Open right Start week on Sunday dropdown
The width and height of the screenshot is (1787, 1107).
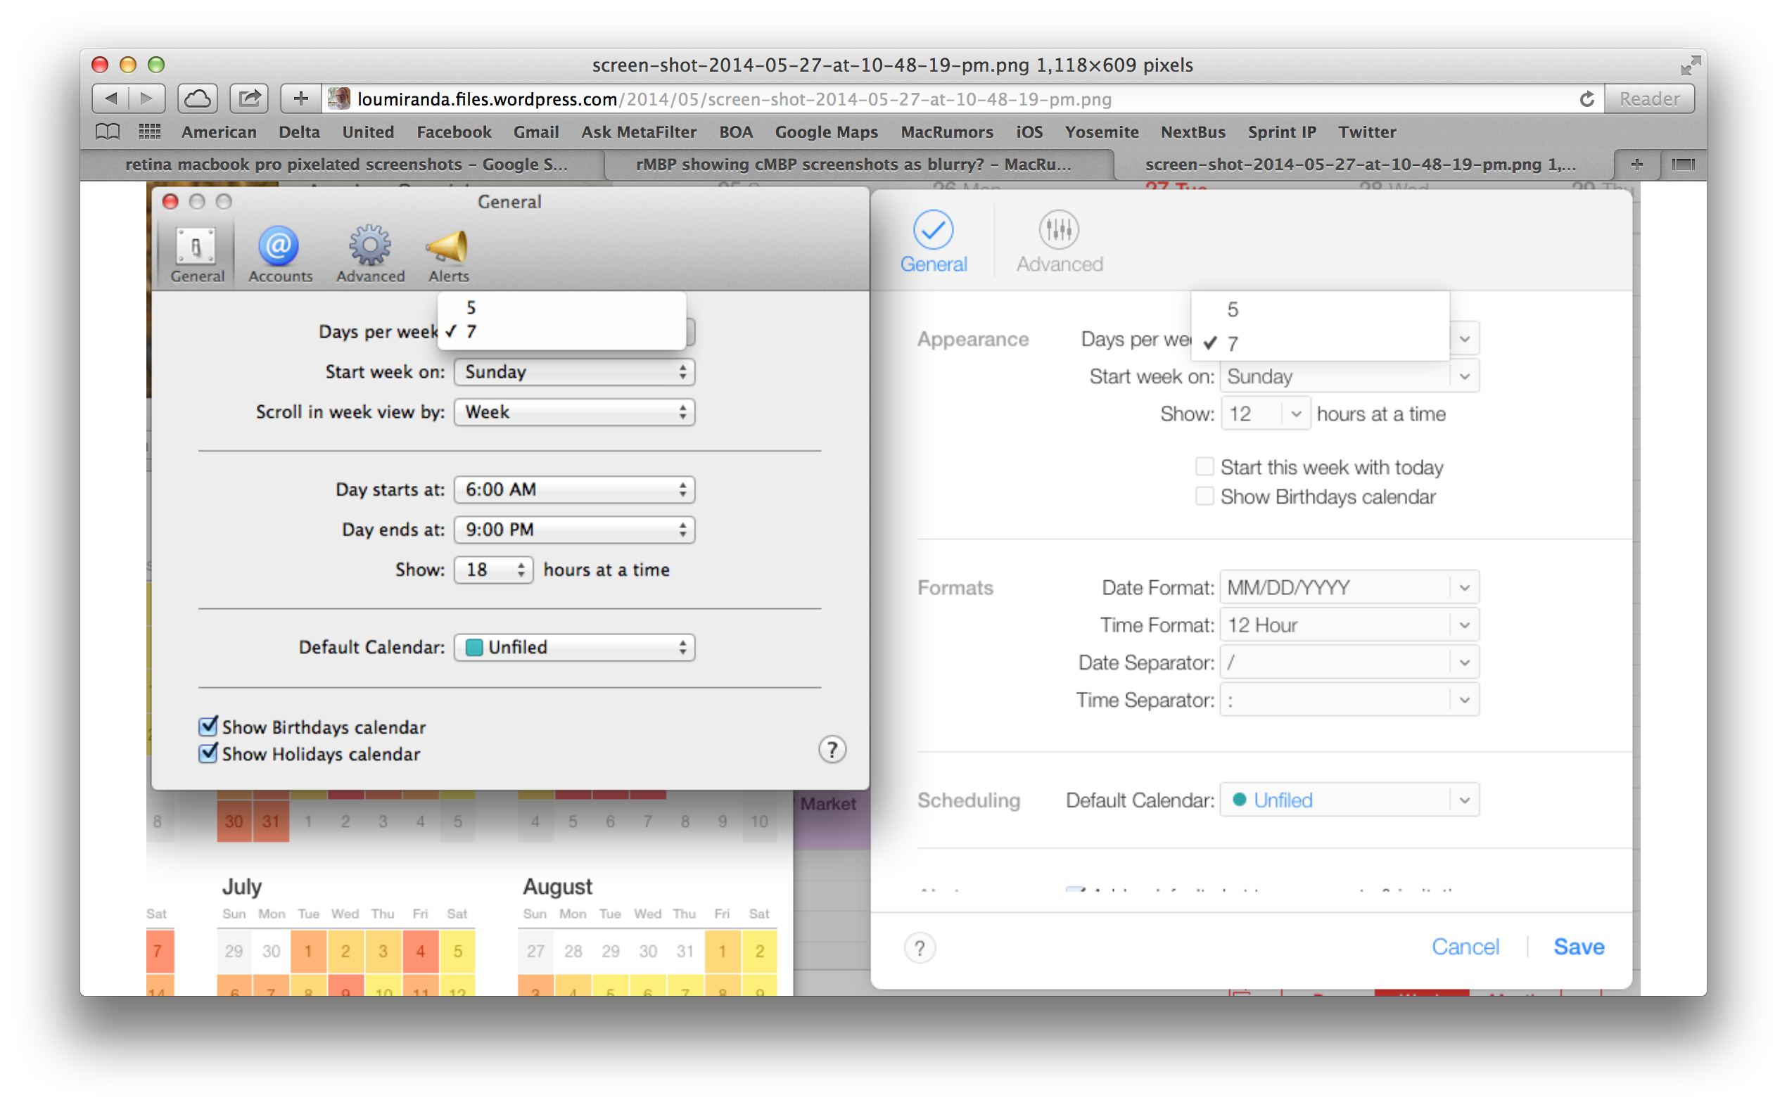point(1349,376)
